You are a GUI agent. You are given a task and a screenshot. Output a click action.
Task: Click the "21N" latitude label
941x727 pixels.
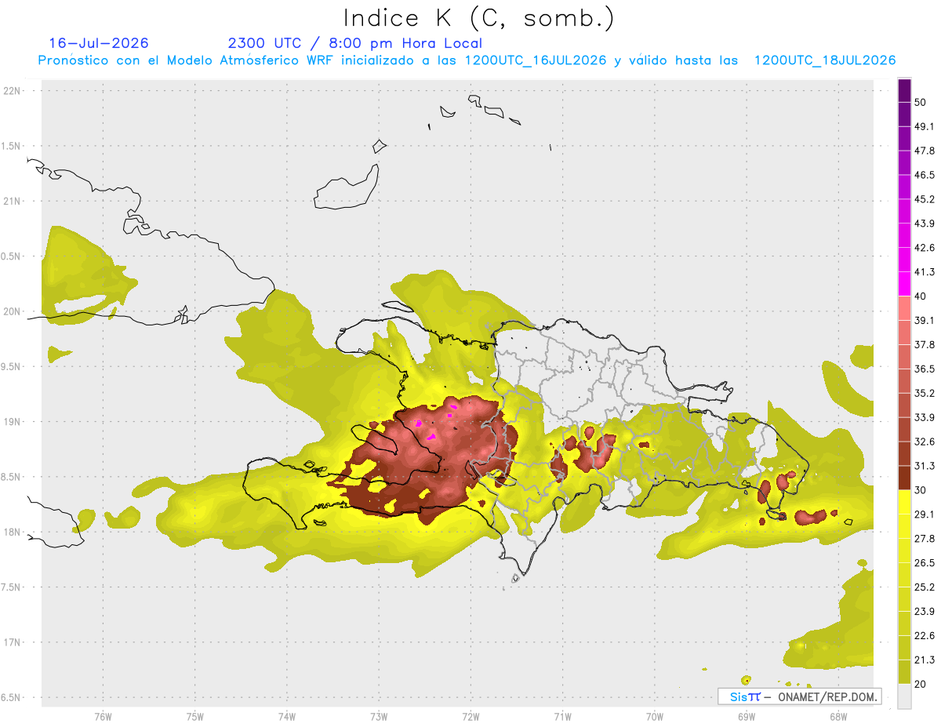click(x=13, y=201)
